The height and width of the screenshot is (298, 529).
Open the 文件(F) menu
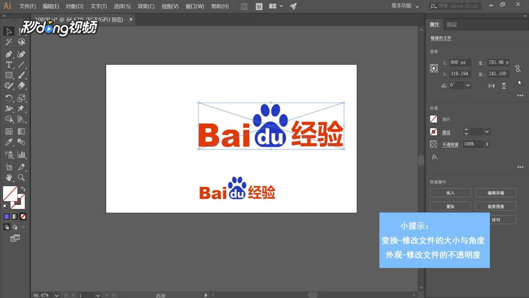point(28,6)
